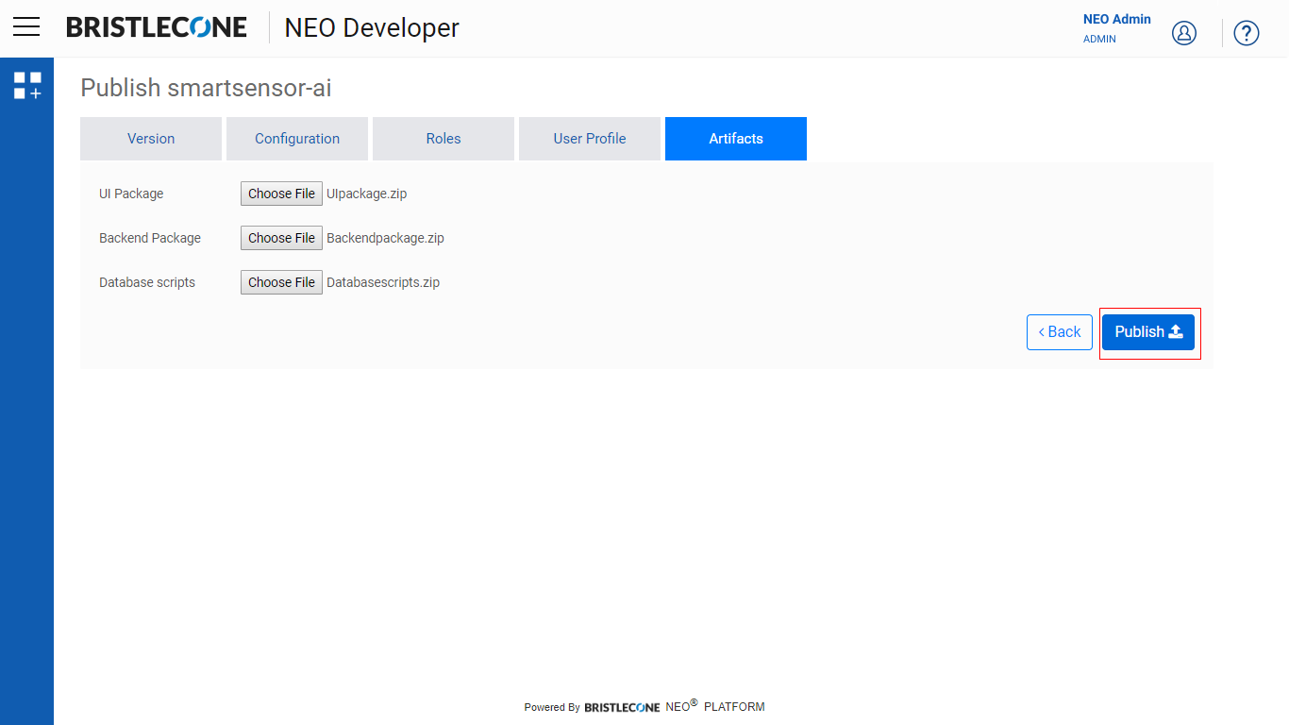Open the user account profile icon
Image resolution: width=1289 pixels, height=725 pixels.
[1183, 33]
